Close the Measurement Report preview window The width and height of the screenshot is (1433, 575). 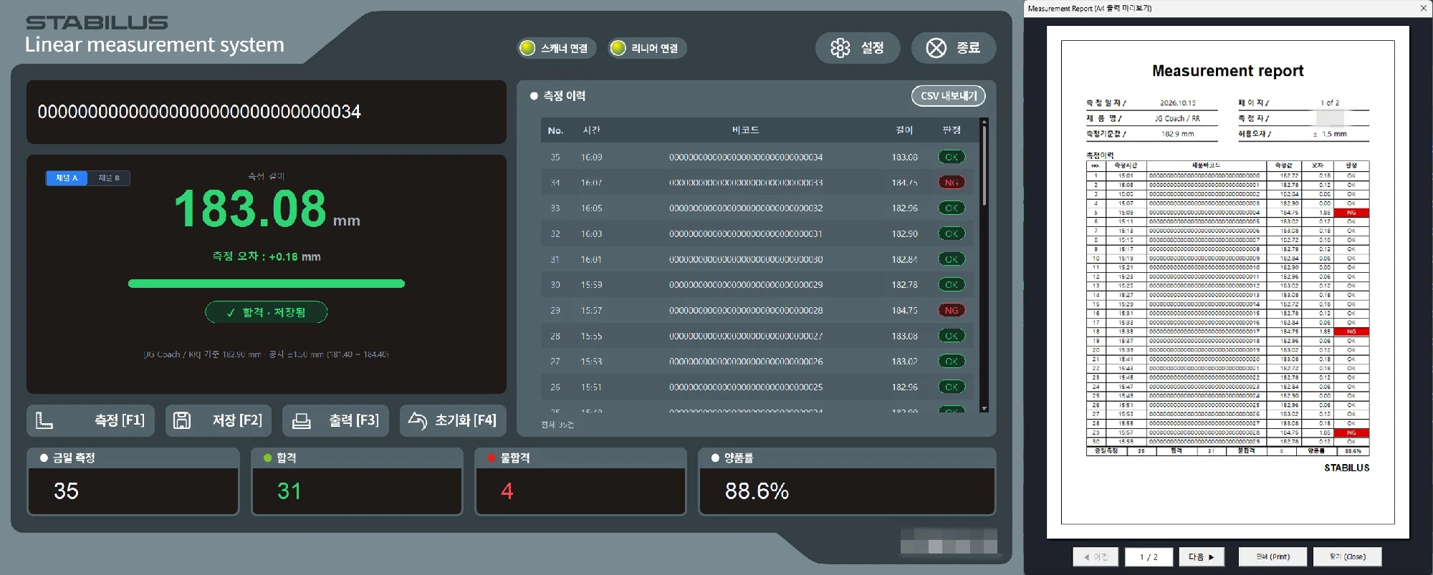[x=1423, y=8]
